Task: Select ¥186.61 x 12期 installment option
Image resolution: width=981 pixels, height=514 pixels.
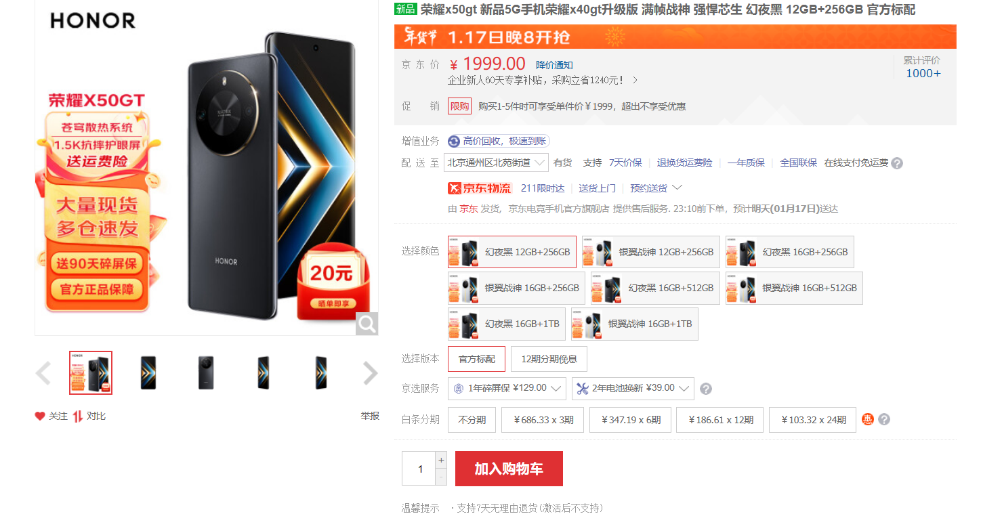Action: [720, 420]
